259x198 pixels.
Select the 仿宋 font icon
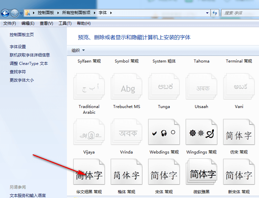pyautogui.click(x=239, y=133)
